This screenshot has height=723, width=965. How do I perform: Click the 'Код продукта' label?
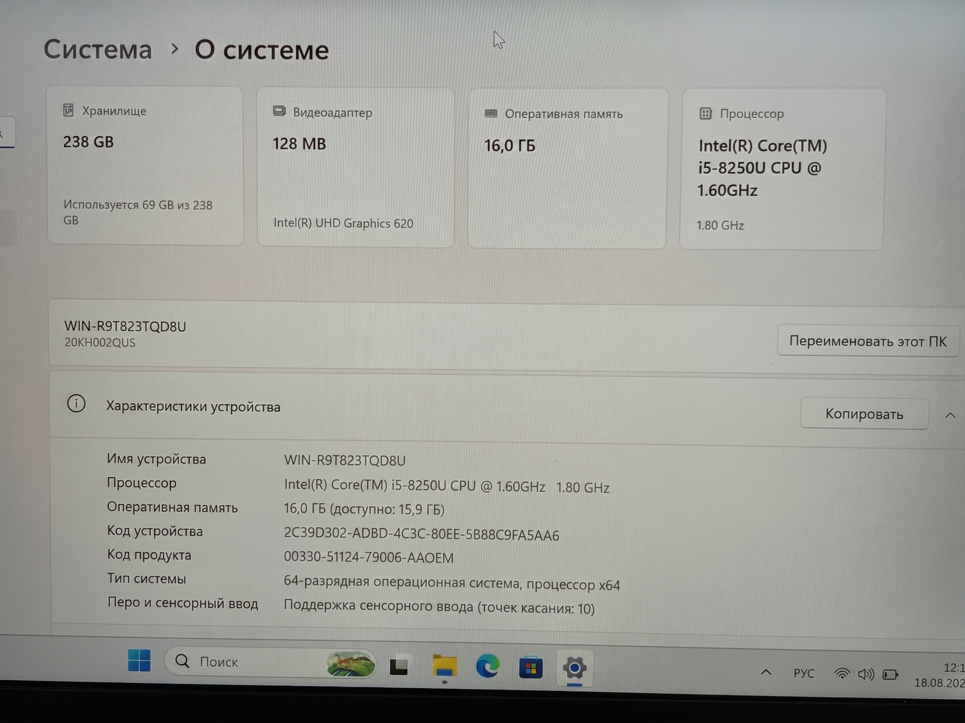pyautogui.click(x=149, y=554)
